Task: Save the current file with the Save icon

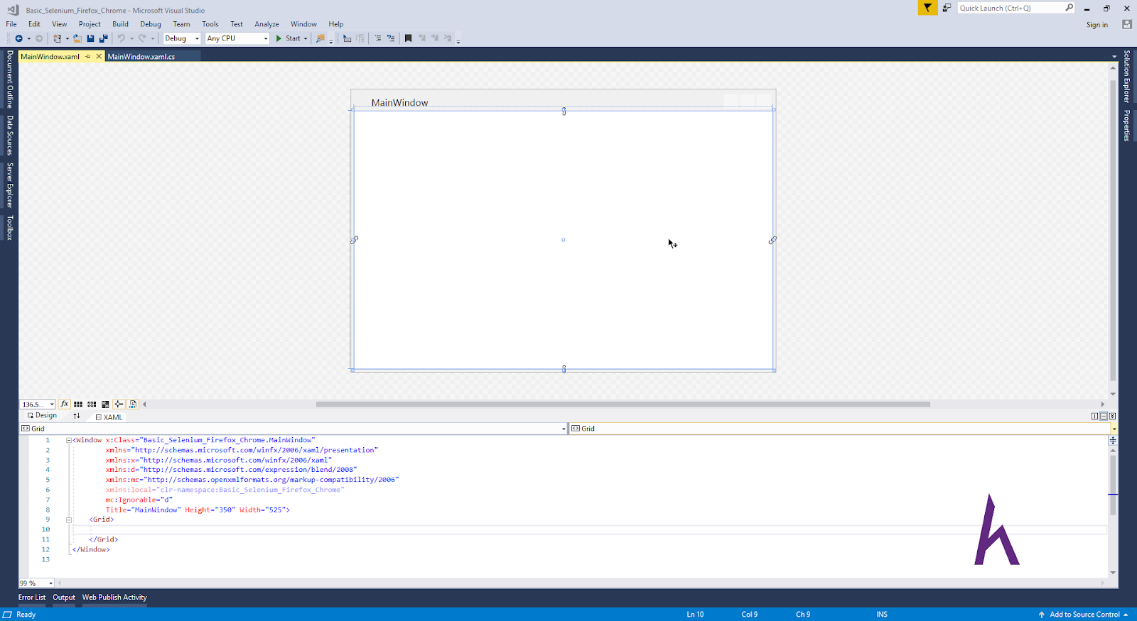Action: [90, 38]
